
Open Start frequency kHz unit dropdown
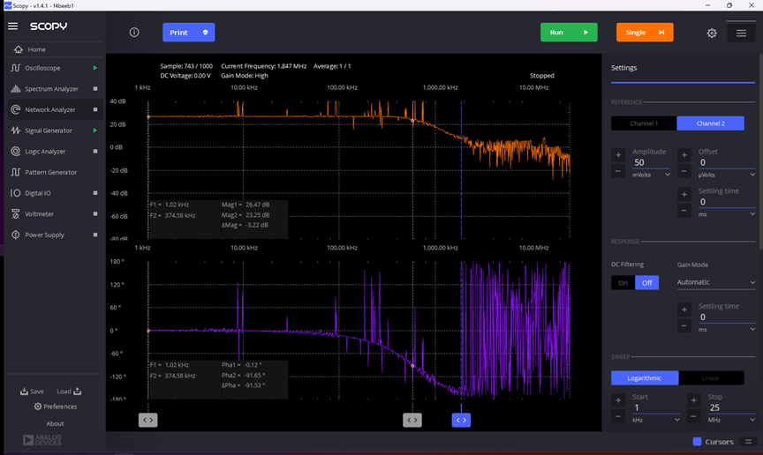(656, 420)
